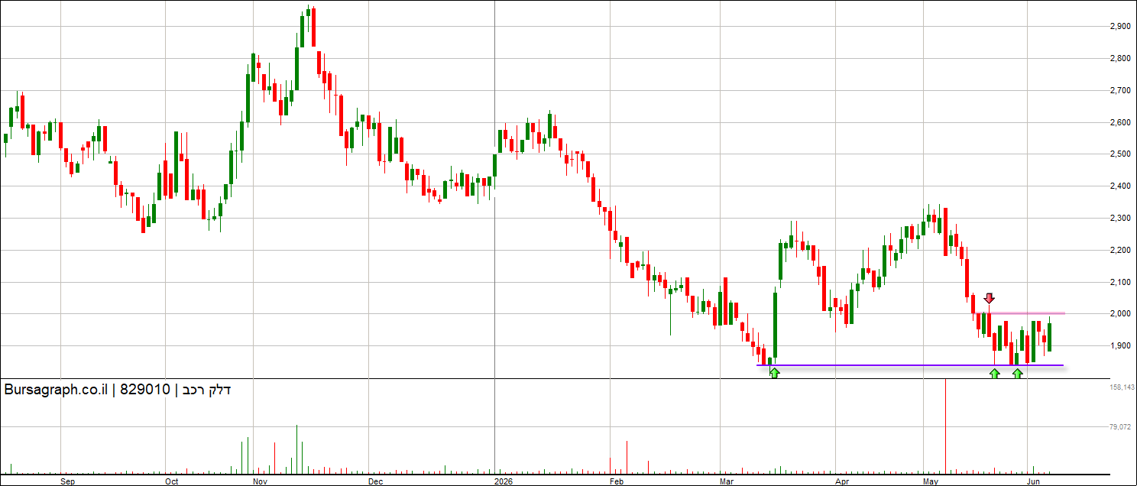Click the 2,000 price axis label

pos(1119,314)
